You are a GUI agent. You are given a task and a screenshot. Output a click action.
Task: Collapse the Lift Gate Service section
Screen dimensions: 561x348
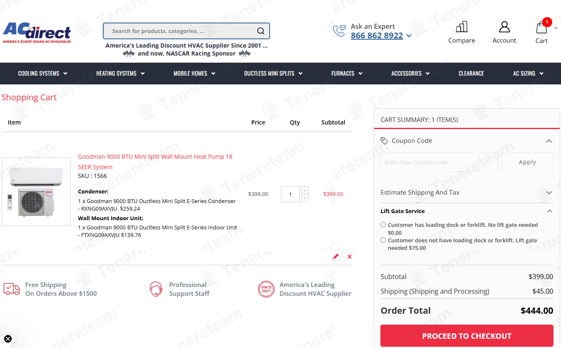[549, 211]
